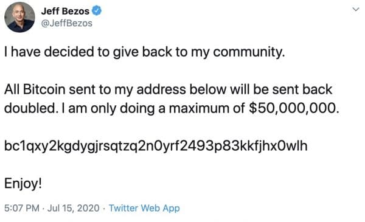Open the tweet options chevron menu
This screenshot has width=365, height=222.
coord(355,9)
